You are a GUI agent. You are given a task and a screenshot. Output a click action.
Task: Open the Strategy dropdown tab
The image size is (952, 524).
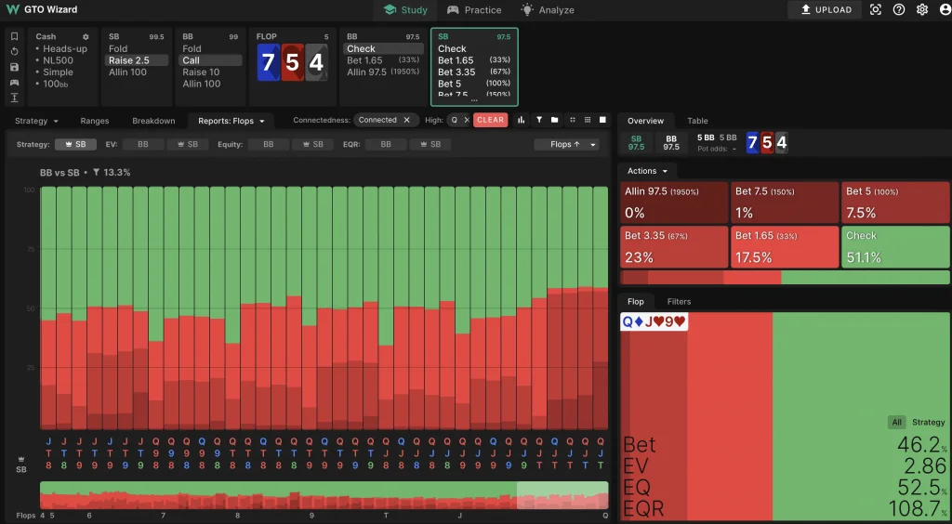coord(36,121)
